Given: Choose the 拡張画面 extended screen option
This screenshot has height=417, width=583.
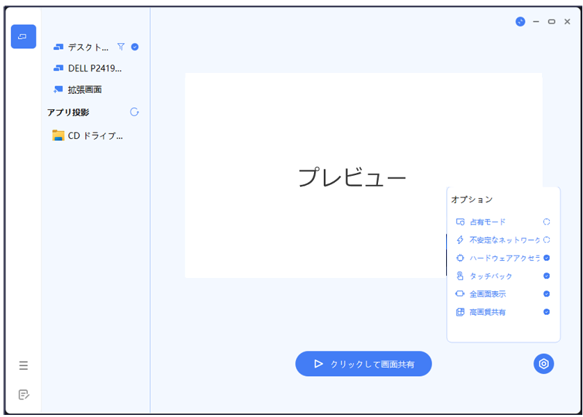Looking at the screenshot, I should click(85, 90).
